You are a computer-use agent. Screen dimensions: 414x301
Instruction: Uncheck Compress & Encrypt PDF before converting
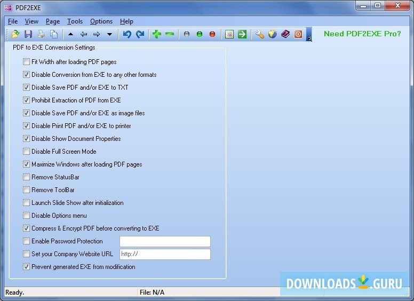(x=26, y=228)
